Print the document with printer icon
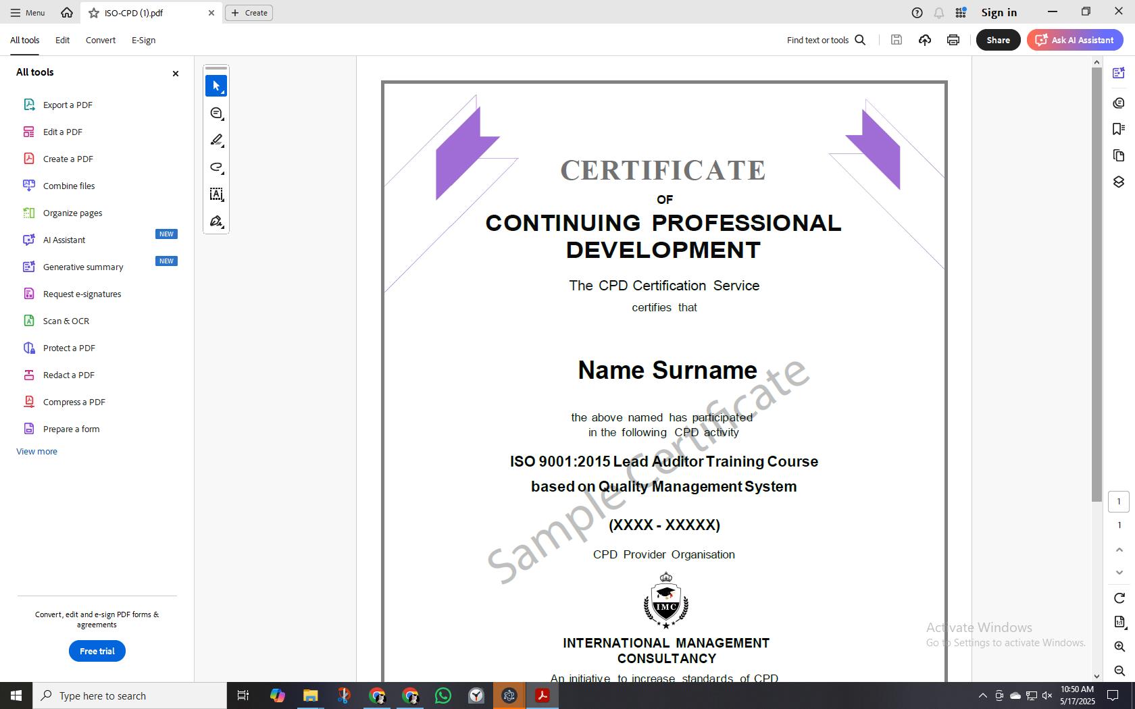 click(953, 40)
